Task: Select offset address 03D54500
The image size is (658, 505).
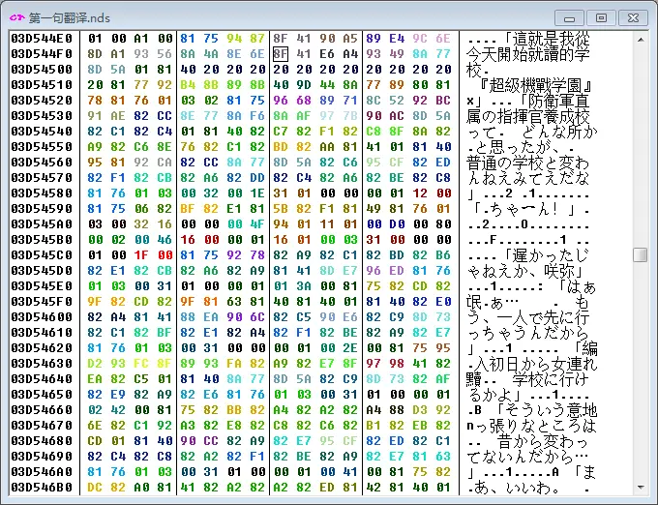Action: pos(42,70)
